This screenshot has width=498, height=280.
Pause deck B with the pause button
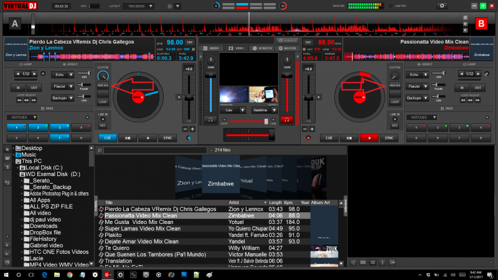[x=349, y=138]
